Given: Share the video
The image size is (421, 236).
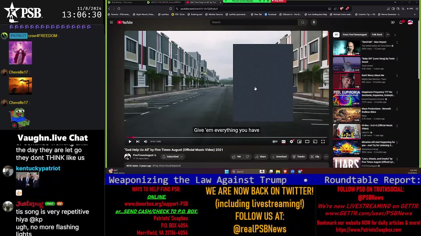Looking at the screenshot, I should (x=260, y=157).
